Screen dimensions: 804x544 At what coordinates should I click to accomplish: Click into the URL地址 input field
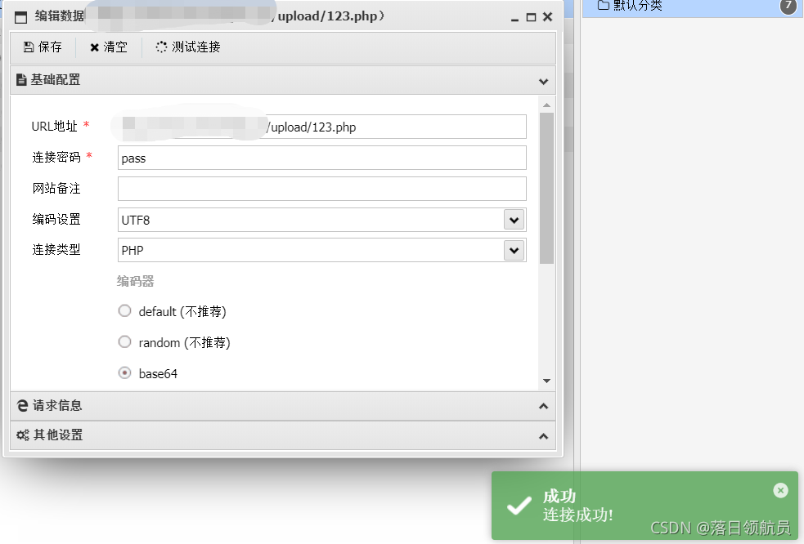coord(322,127)
